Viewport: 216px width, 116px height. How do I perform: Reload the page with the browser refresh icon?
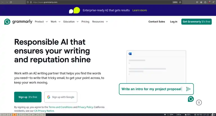pos(11,2)
